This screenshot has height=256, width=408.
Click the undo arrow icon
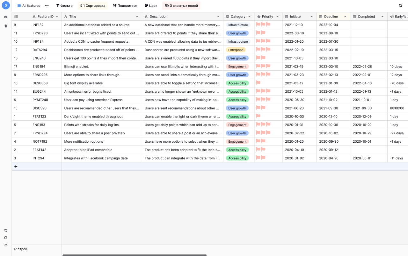[5, 231]
